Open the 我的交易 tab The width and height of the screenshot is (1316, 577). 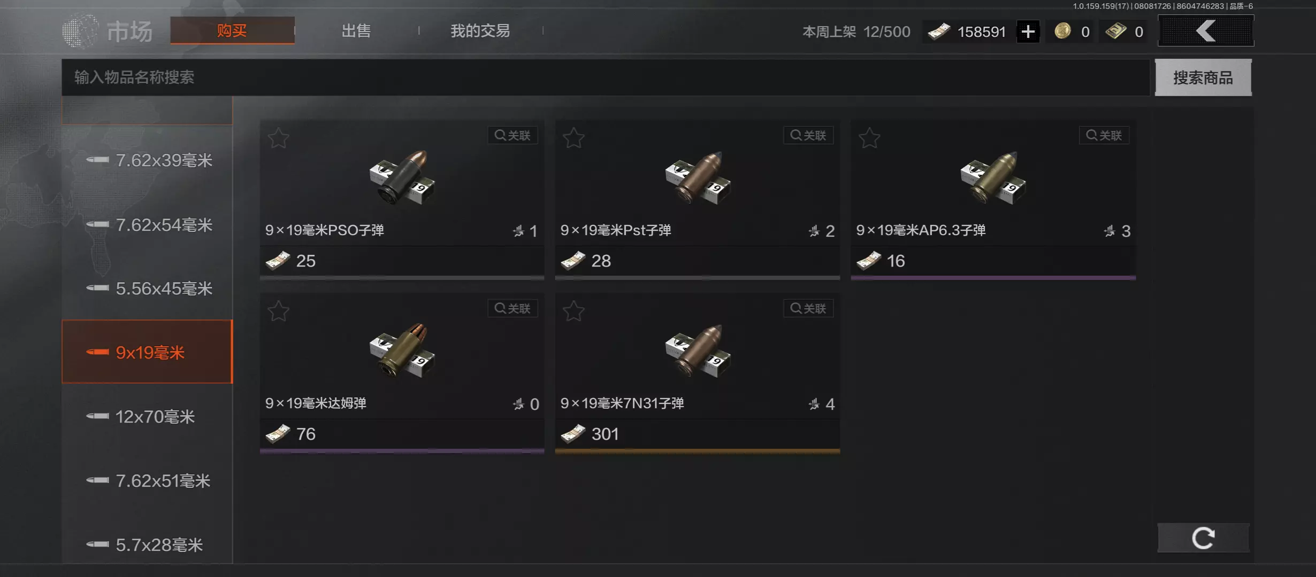point(480,31)
